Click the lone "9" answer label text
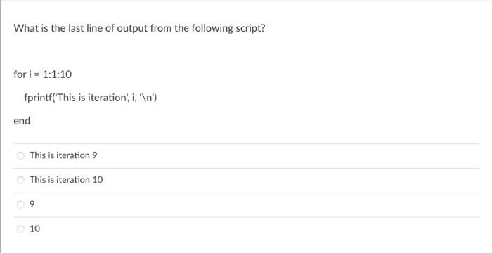 pos(32,205)
